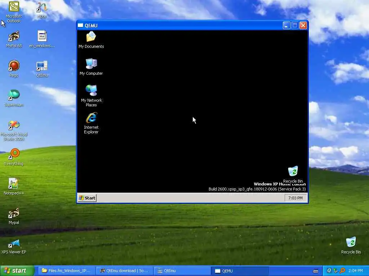Switch to the QtEmu taskbar window

(x=182, y=271)
